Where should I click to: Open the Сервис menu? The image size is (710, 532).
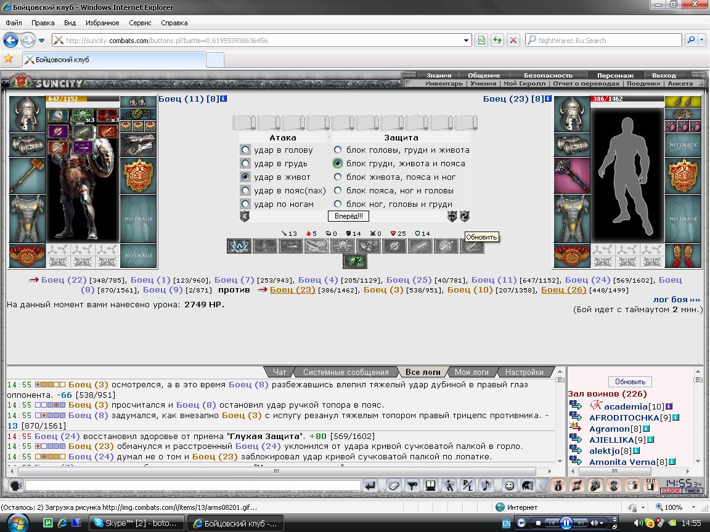[x=140, y=23]
